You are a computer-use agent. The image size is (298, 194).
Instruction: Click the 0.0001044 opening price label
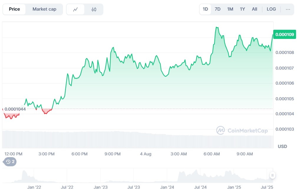tap(15, 109)
